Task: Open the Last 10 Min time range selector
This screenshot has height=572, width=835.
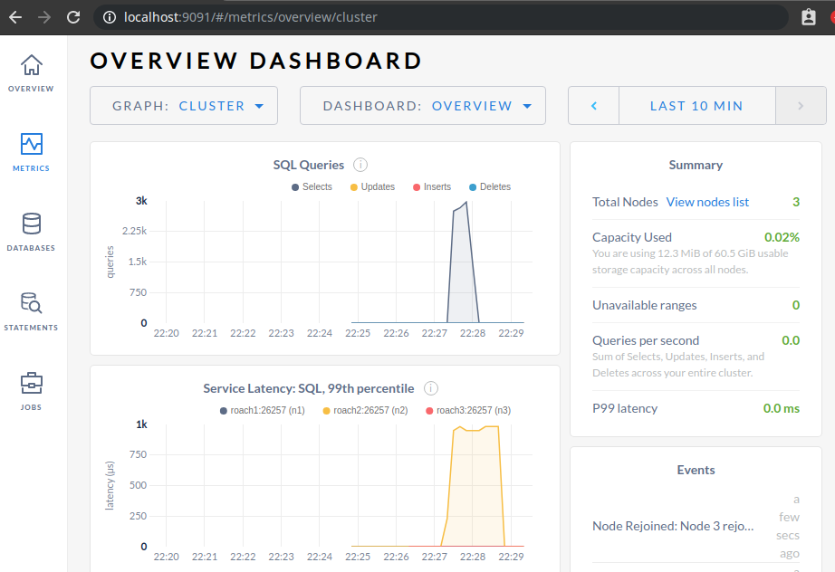Action: (696, 106)
